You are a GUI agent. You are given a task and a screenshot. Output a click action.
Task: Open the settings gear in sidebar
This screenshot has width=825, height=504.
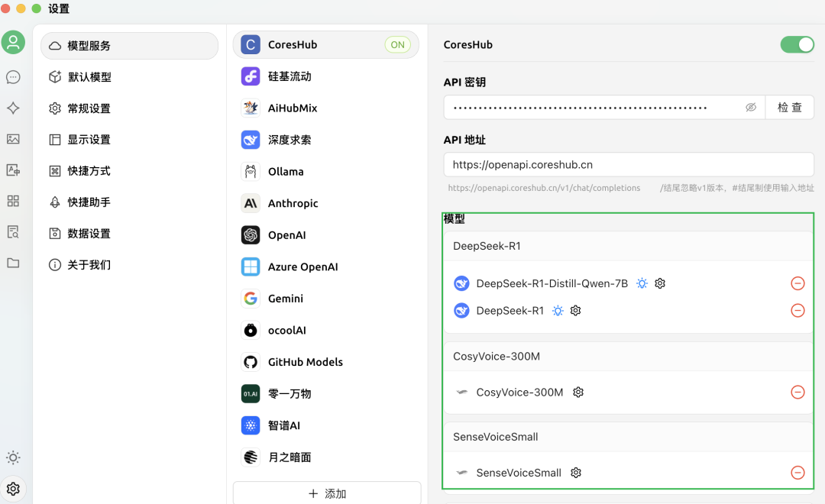tap(13, 489)
